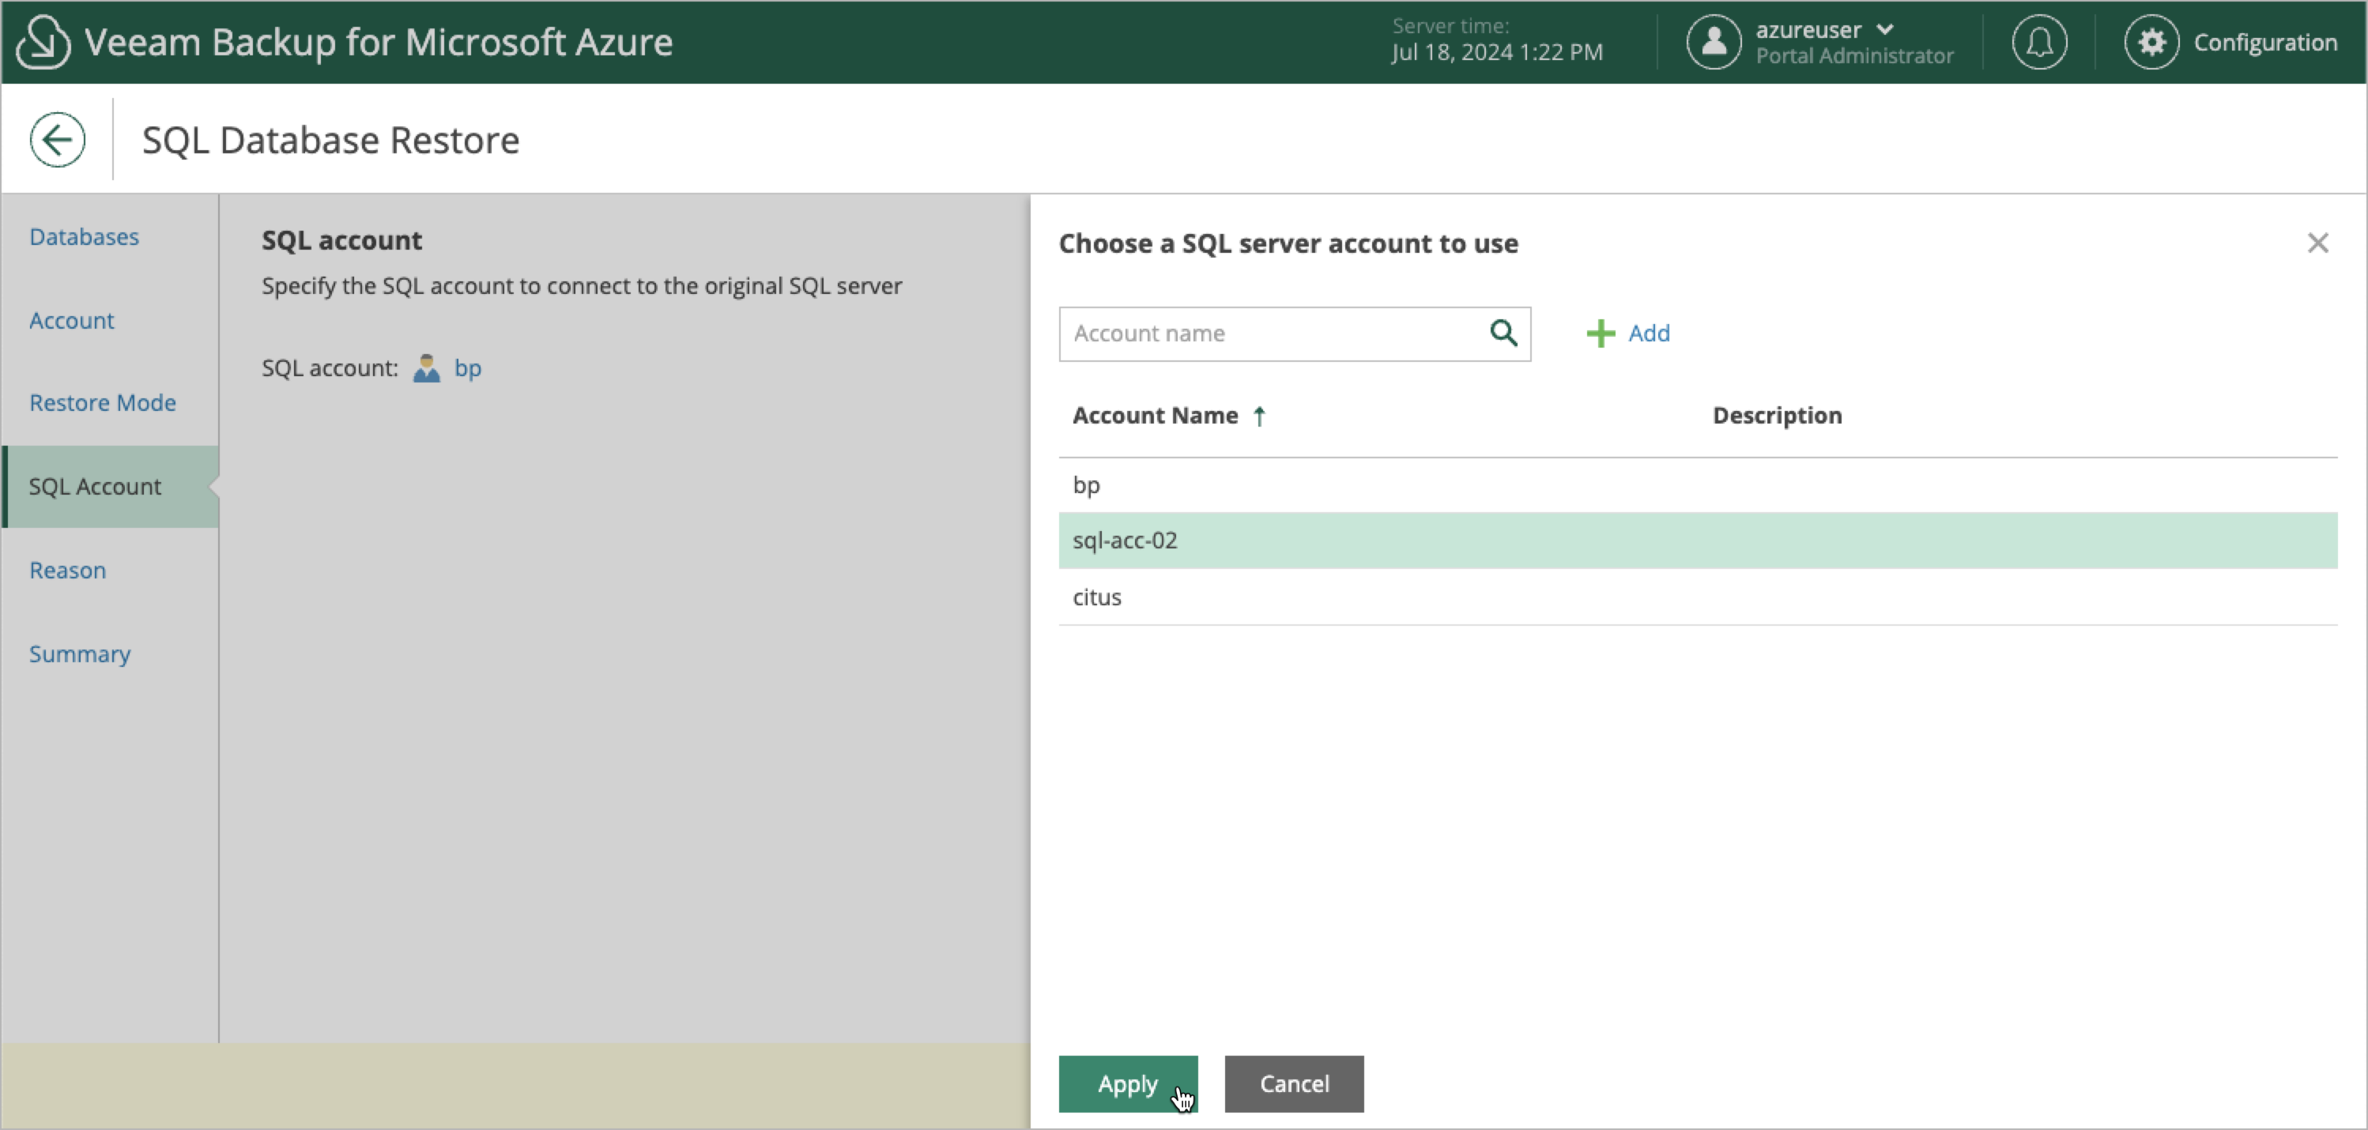The image size is (2368, 1130).
Task: Open the Account wizard step
Action: click(72, 321)
